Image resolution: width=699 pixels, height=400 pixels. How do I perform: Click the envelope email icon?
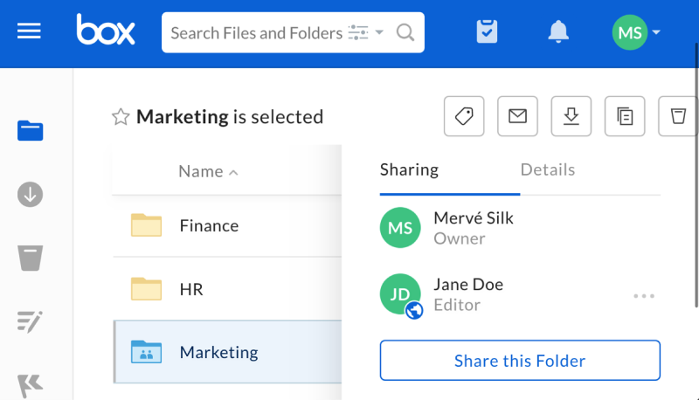click(517, 116)
